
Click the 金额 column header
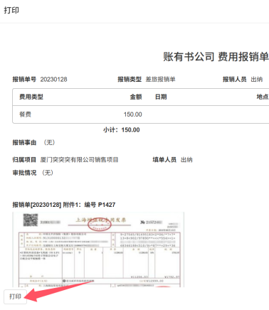click(136, 97)
